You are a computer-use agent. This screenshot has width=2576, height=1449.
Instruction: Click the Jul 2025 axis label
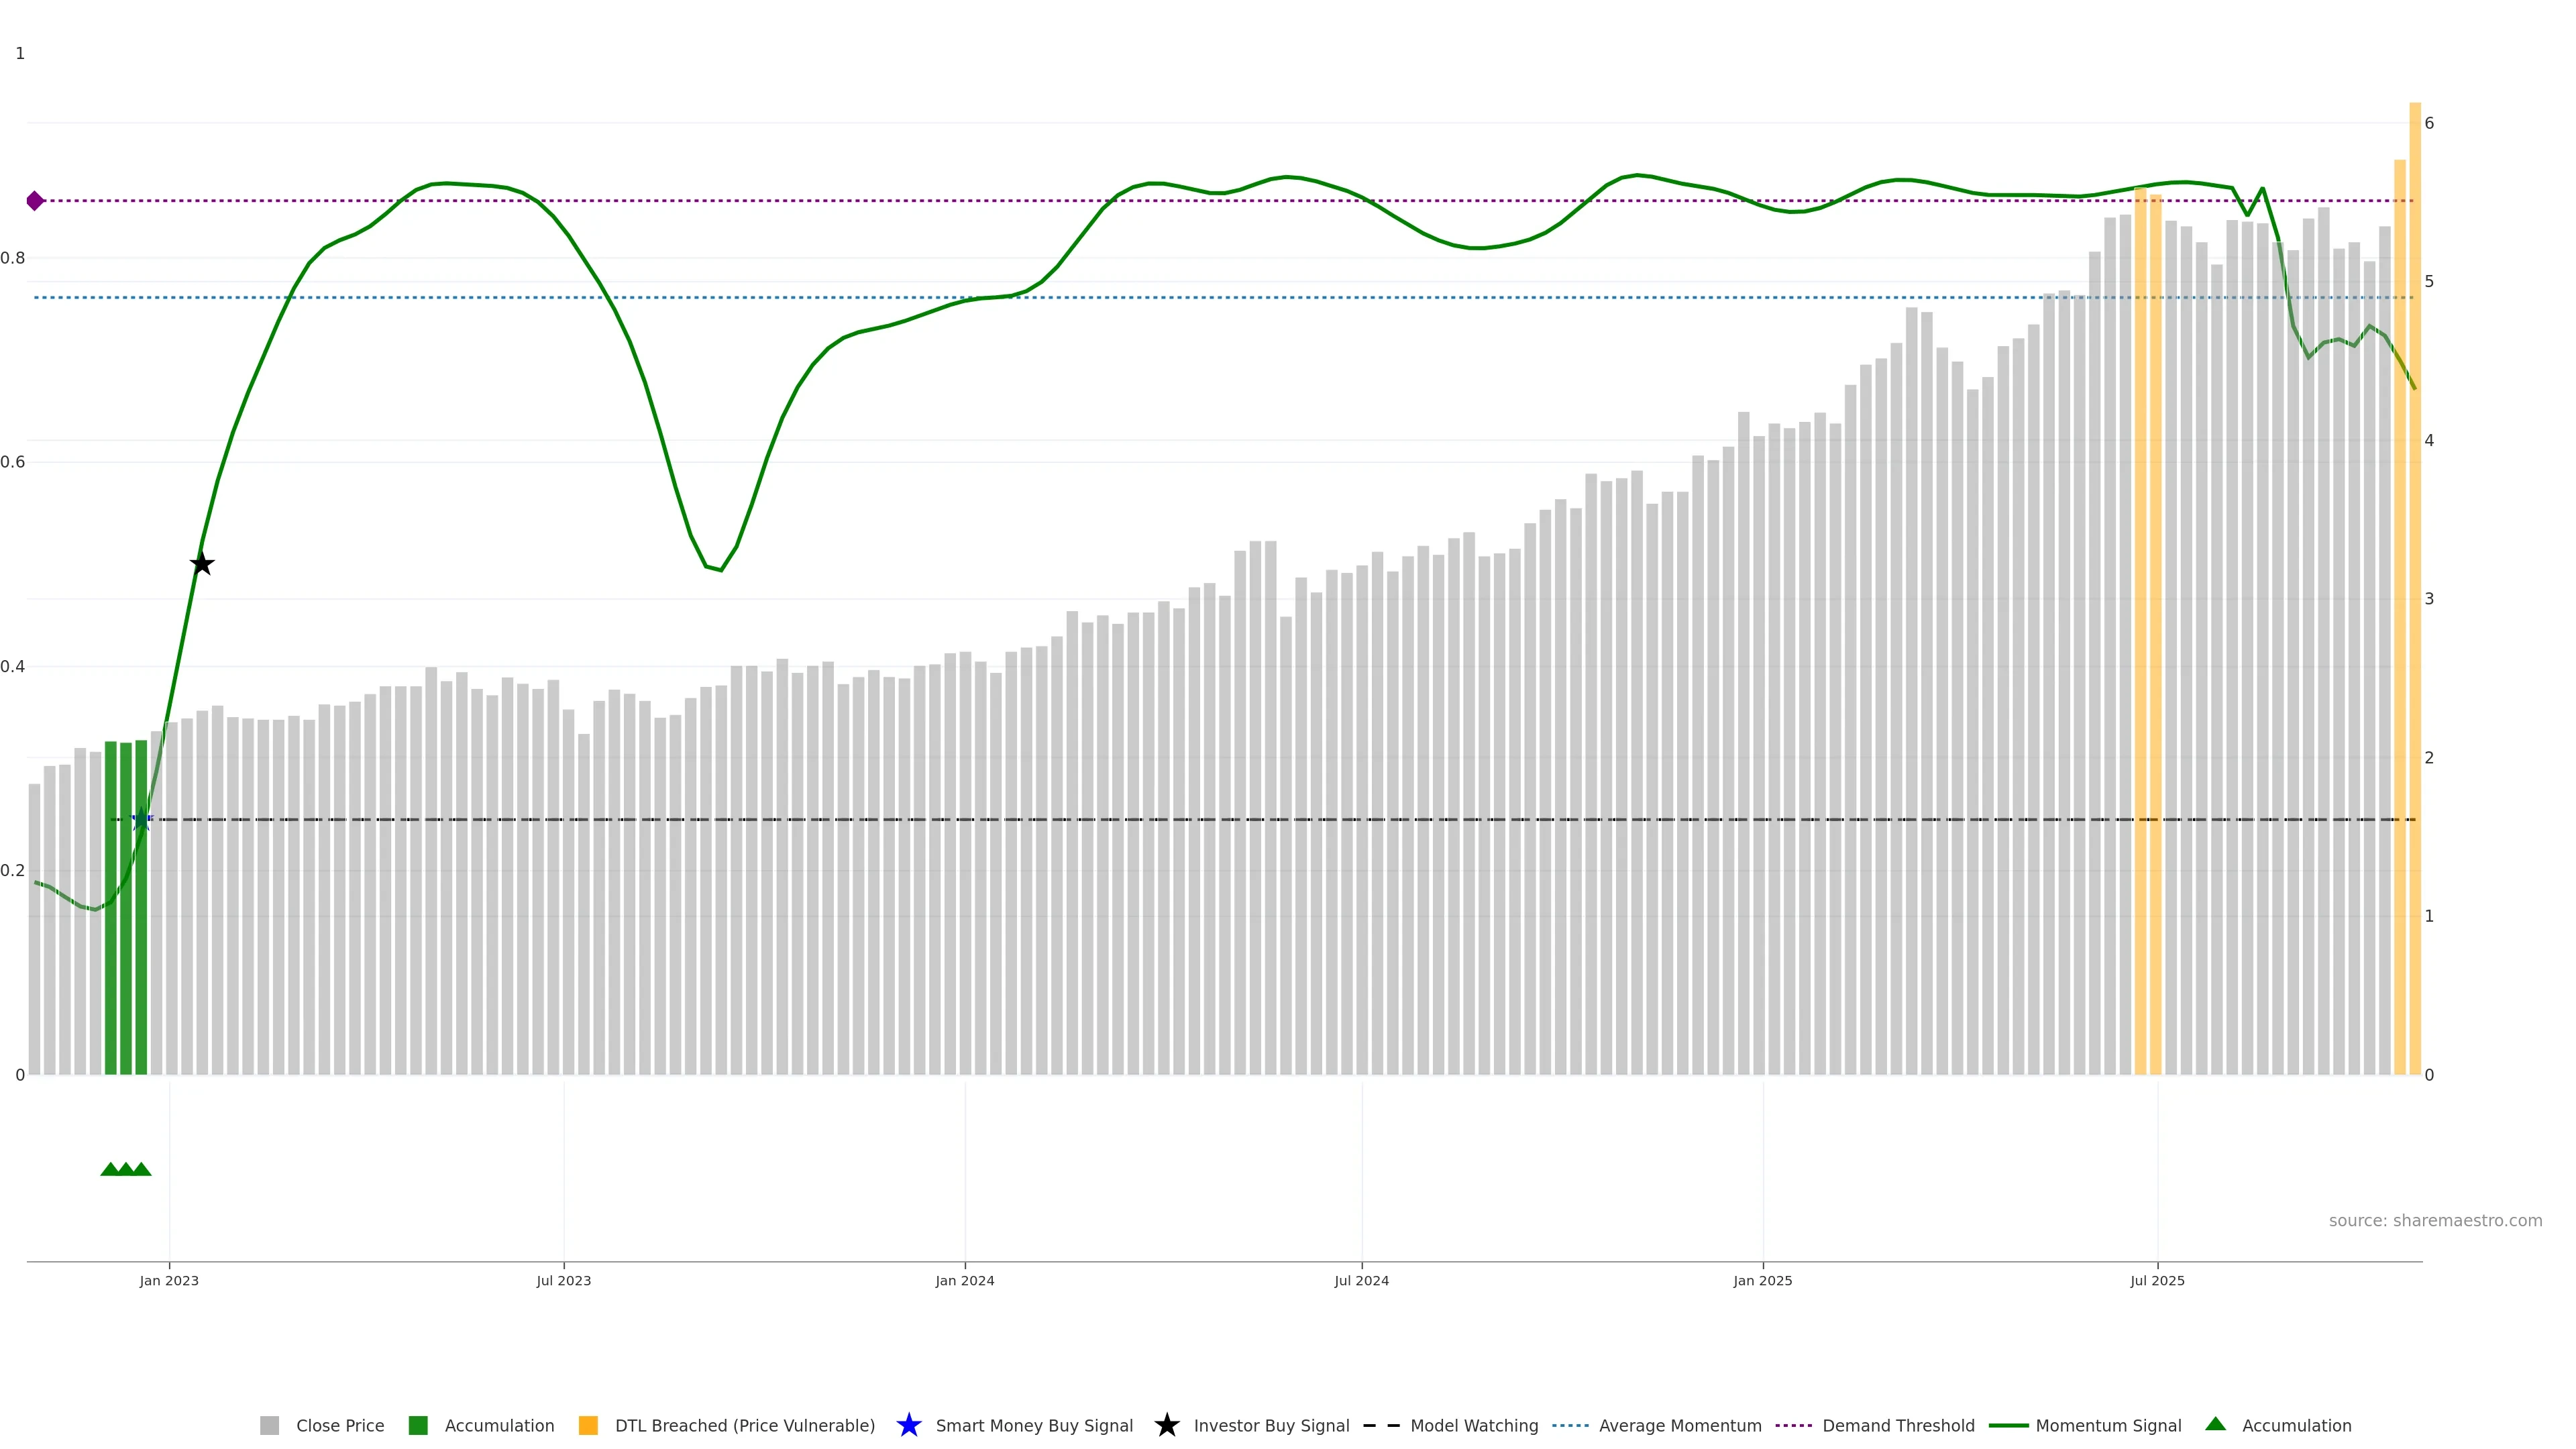pyautogui.click(x=2157, y=1280)
